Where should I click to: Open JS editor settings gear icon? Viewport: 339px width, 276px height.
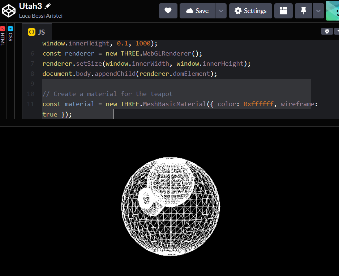click(327, 31)
